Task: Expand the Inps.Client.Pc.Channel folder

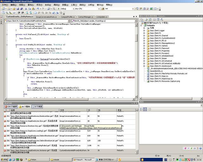Action: tap(144, 35)
